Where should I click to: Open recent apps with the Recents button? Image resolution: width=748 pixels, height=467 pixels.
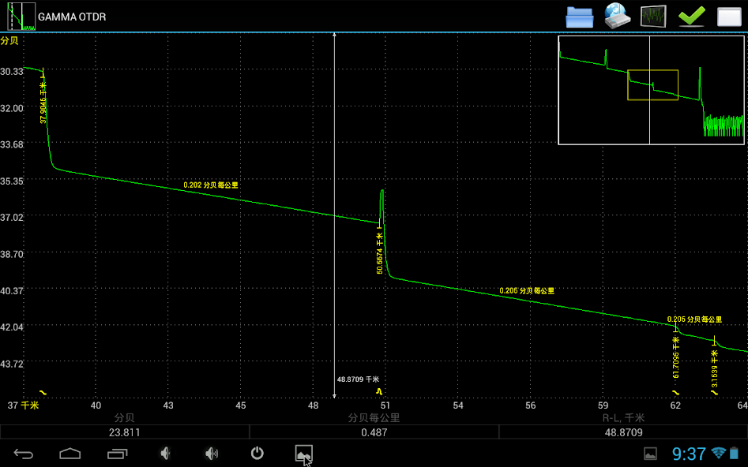click(x=117, y=454)
